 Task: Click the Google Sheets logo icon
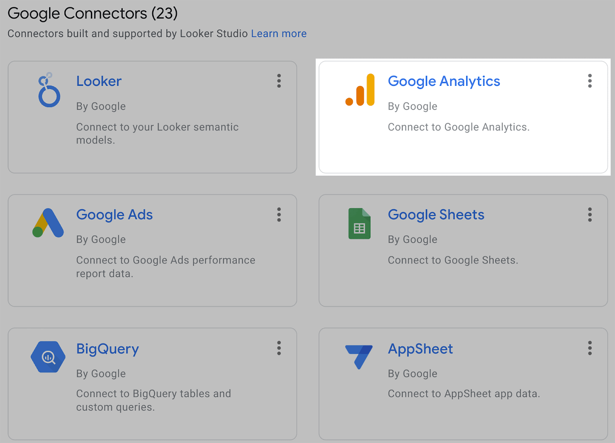(359, 224)
